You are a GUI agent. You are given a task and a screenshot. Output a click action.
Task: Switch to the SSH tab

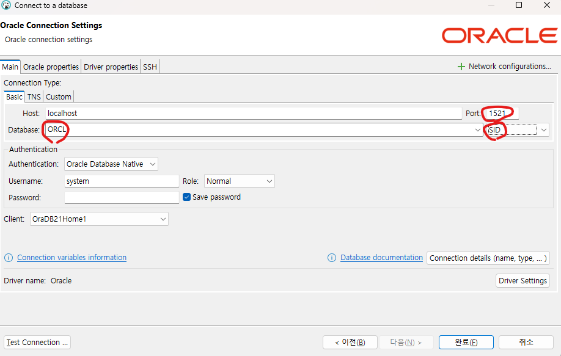pyautogui.click(x=150, y=67)
